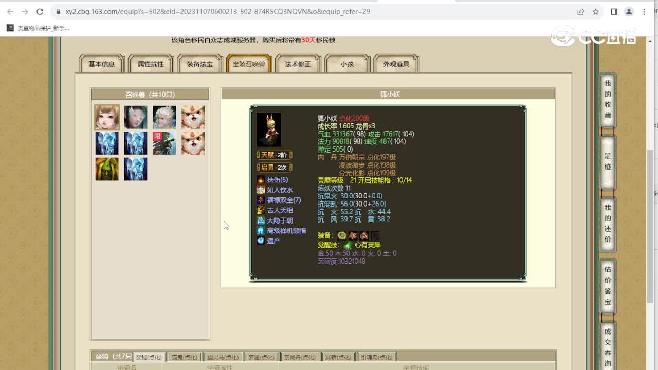Viewport: 658px width, 370px height.
Task: Select the 引魂鸟(点化) mount tab
Action: pos(377,357)
